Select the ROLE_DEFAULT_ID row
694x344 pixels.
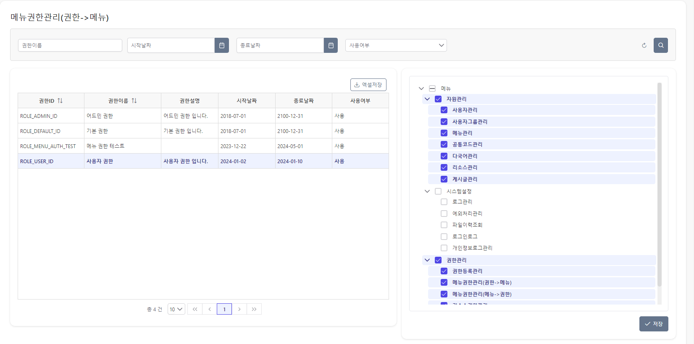pyautogui.click(x=203, y=131)
